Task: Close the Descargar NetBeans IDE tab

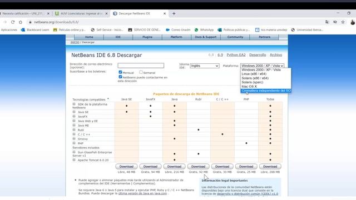Action: (x=165, y=13)
